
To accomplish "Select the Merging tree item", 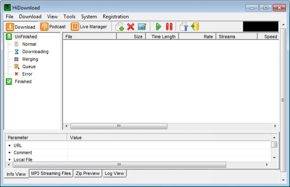I will 30,59.
